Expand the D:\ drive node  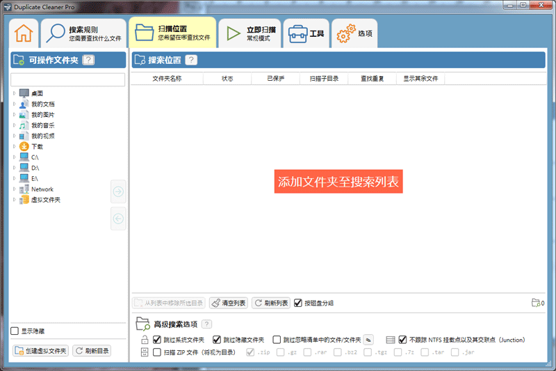[15, 168]
